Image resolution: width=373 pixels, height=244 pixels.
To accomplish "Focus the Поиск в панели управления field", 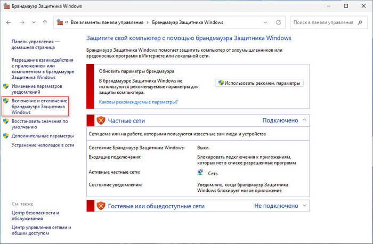I will [329, 22].
